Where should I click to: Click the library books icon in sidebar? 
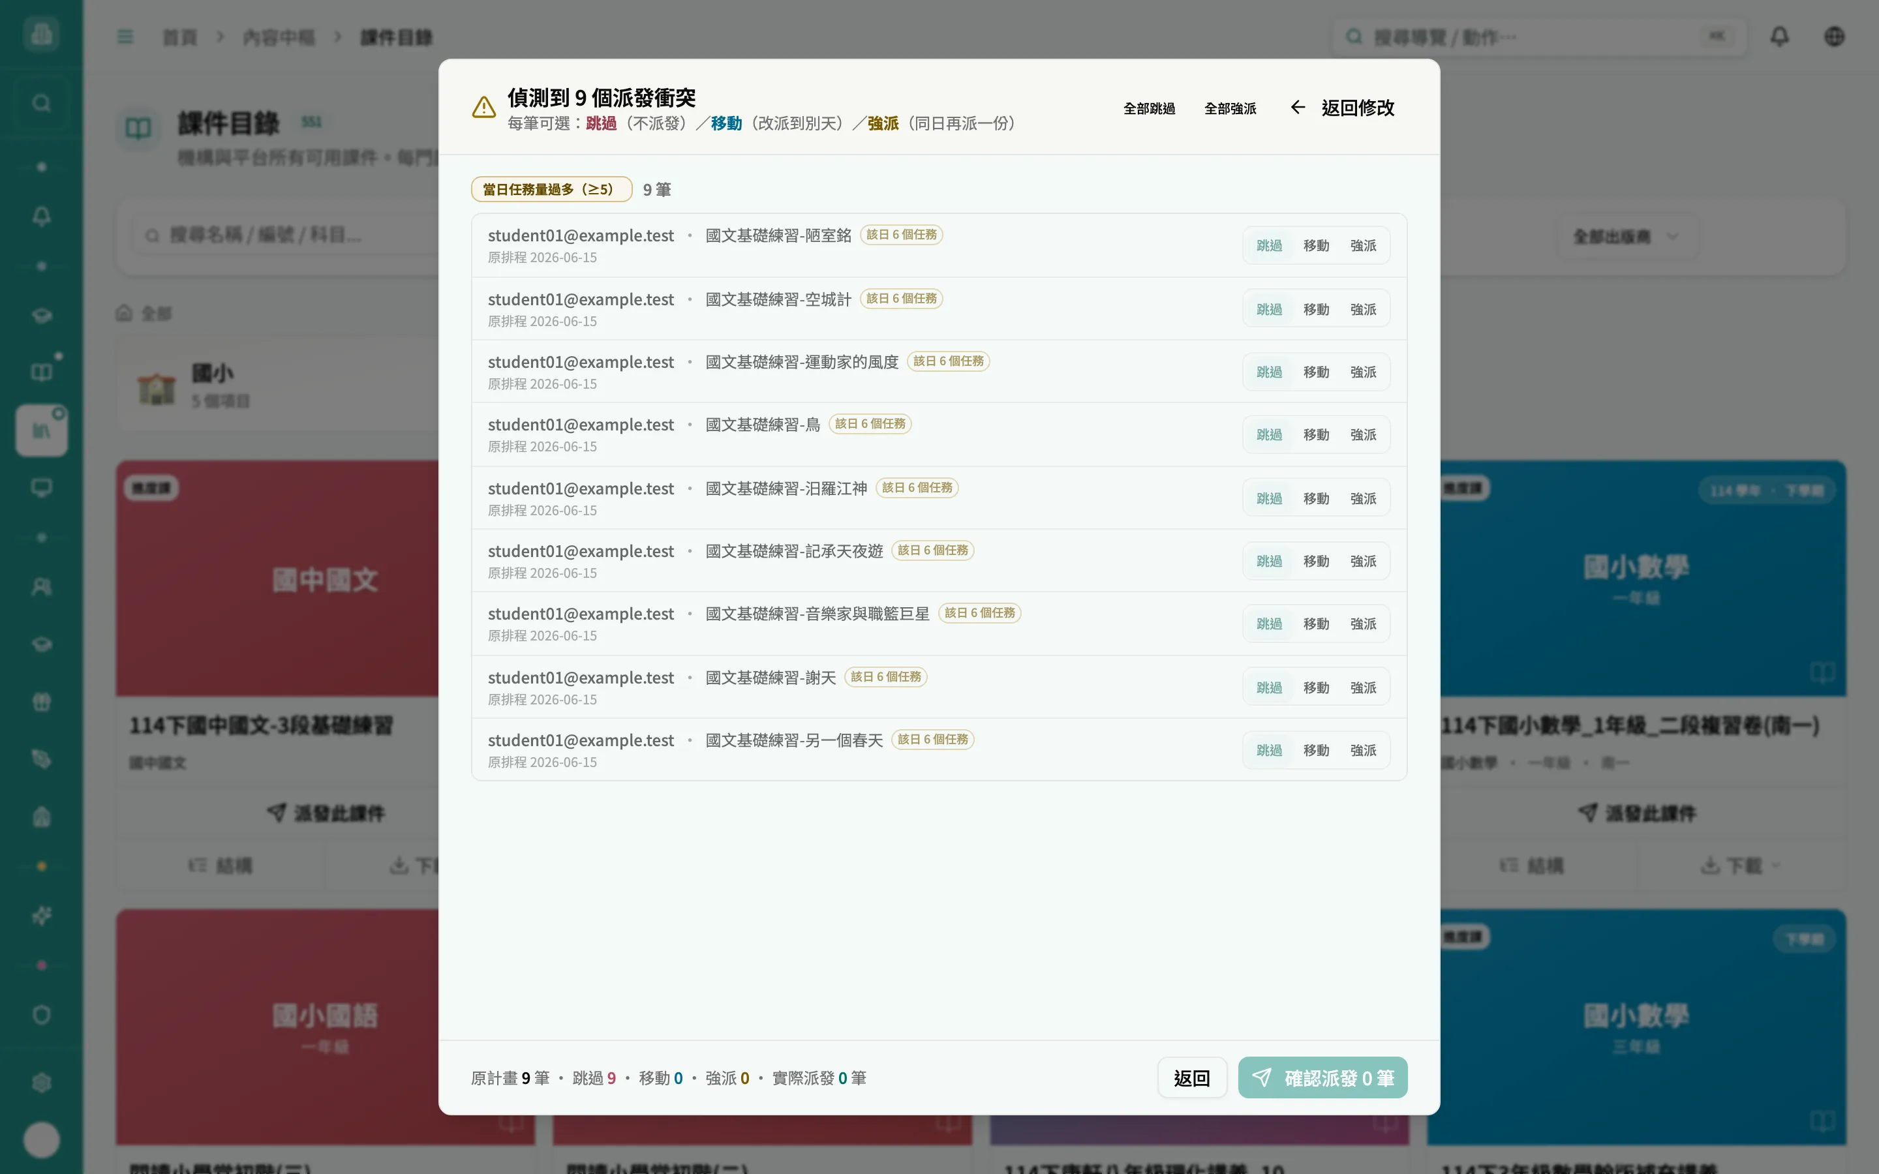tap(42, 429)
